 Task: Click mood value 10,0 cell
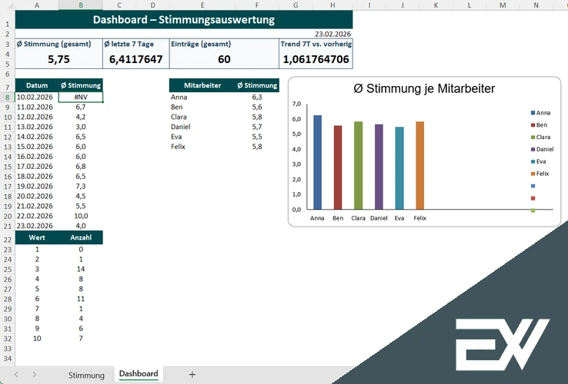click(81, 216)
